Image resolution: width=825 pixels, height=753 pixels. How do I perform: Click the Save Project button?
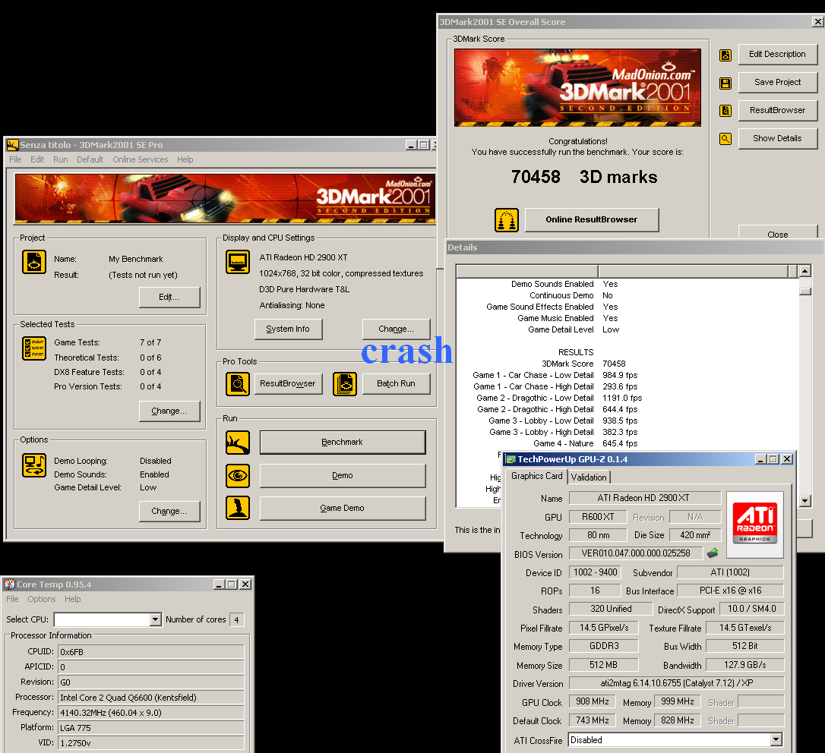tap(778, 82)
